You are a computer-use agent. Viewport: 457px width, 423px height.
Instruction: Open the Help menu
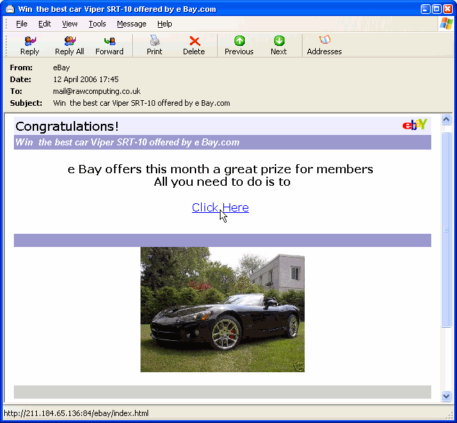coord(164,24)
